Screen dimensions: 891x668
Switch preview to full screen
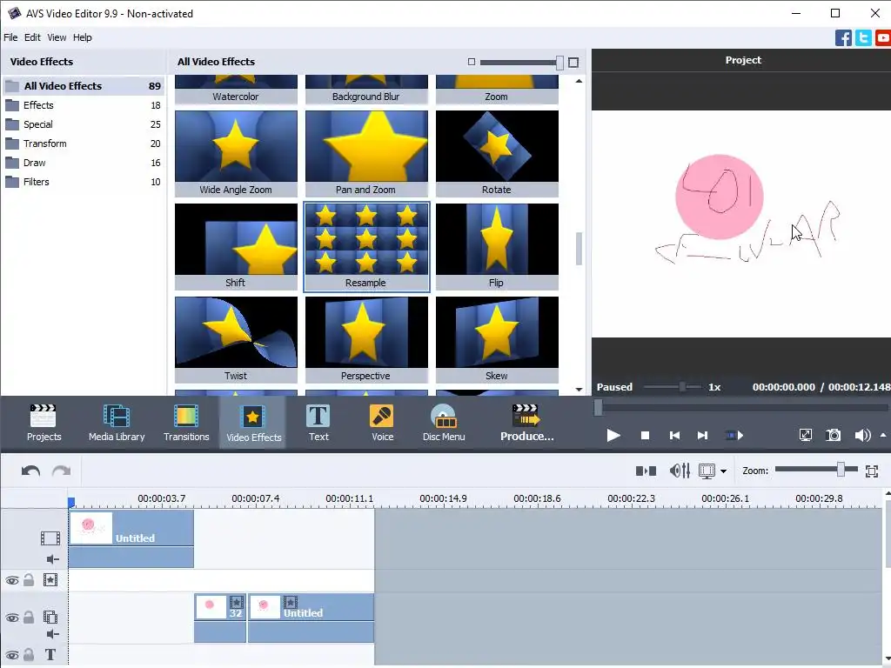click(805, 436)
